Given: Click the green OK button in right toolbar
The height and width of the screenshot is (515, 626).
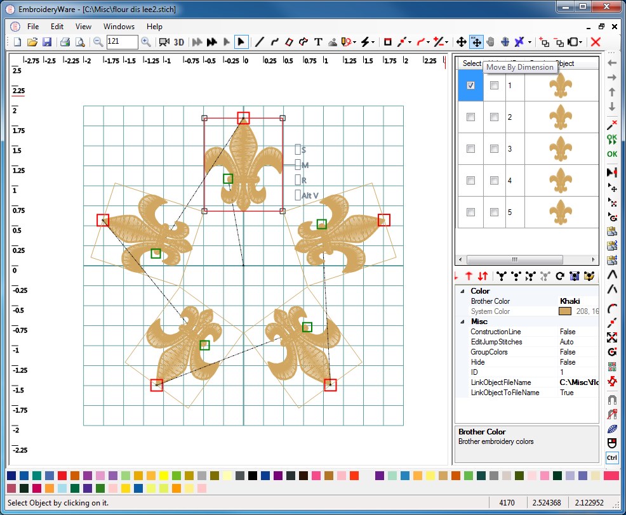Looking at the screenshot, I should (x=612, y=154).
